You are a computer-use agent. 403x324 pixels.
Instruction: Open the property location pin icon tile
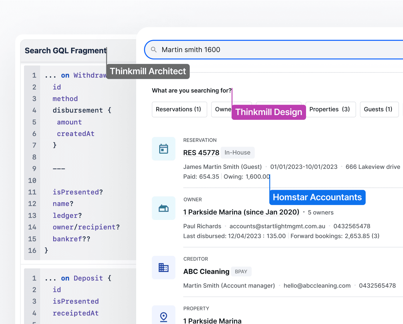pyautogui.click(x=164, y=315)
